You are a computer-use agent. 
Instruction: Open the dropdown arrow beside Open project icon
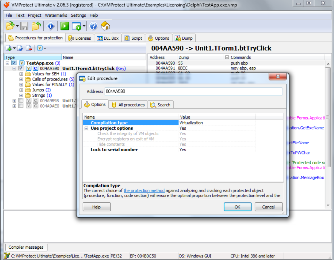pos(17,26)
